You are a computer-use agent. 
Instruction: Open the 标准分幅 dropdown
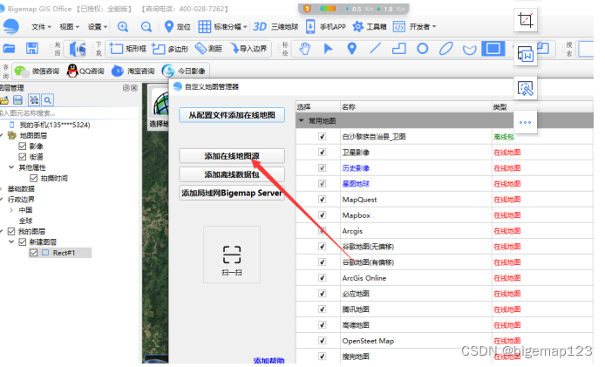point(222,27)
